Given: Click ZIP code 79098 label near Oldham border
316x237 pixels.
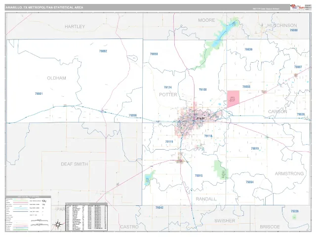Looking at the screenshot, I should pyautogui.click(x=133, y=116).
